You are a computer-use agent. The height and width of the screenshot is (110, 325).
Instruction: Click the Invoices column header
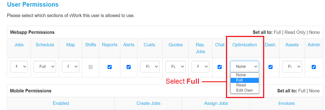(286, 103)
